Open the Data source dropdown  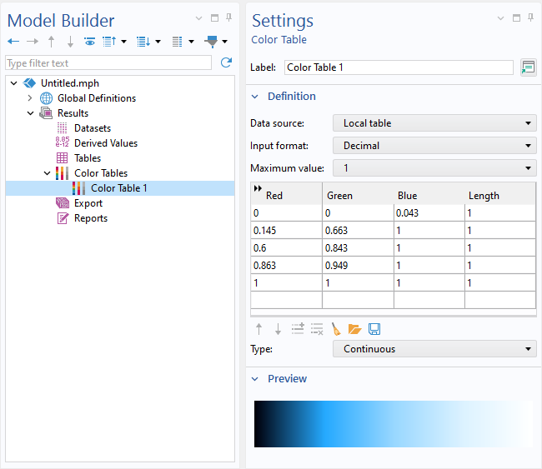coord(434,123)
